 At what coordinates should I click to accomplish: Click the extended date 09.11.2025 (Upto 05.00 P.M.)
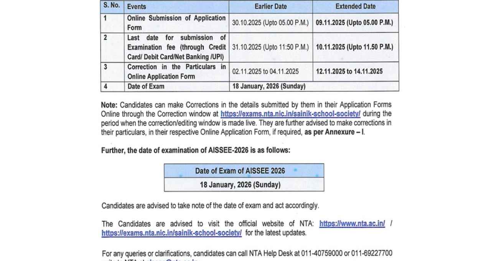(354, 23)
